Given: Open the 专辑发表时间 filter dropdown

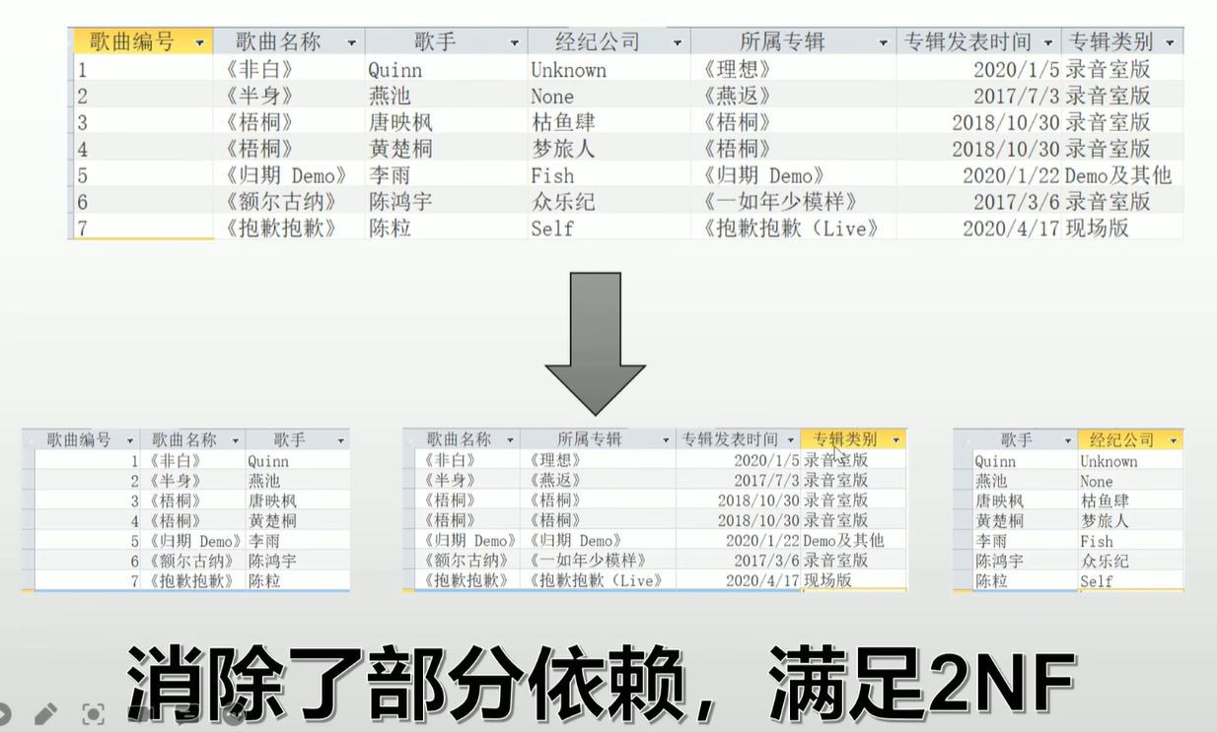Looking at the screenshot, I should (x=1045, y=41).
